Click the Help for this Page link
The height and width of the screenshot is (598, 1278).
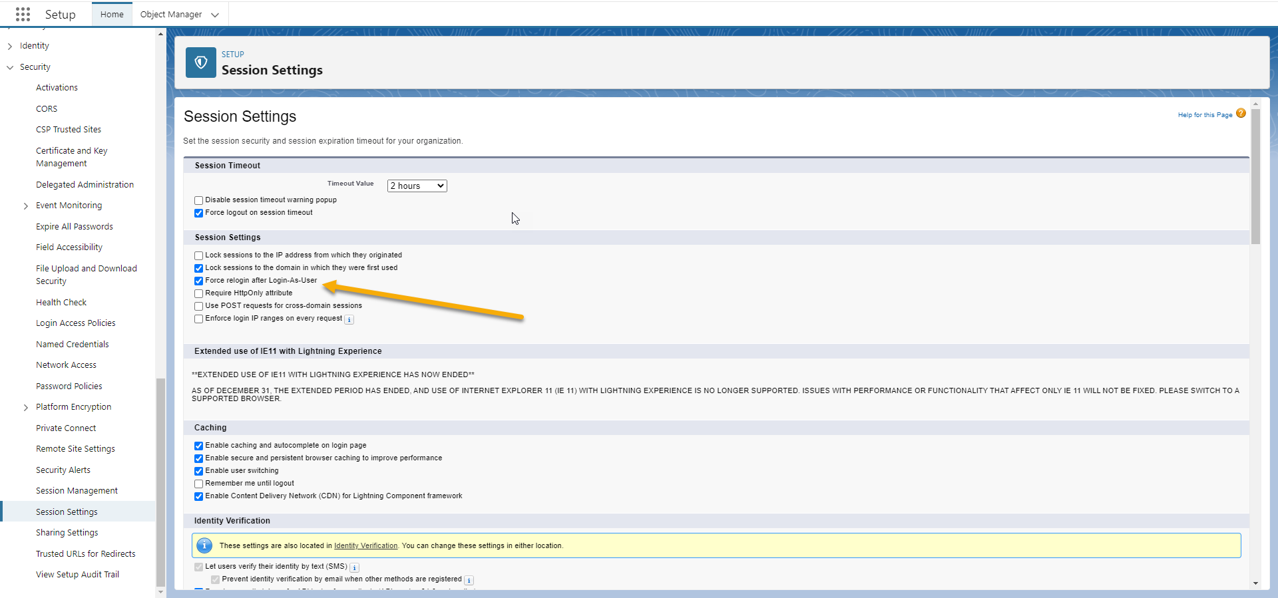tap(1205, 115)
